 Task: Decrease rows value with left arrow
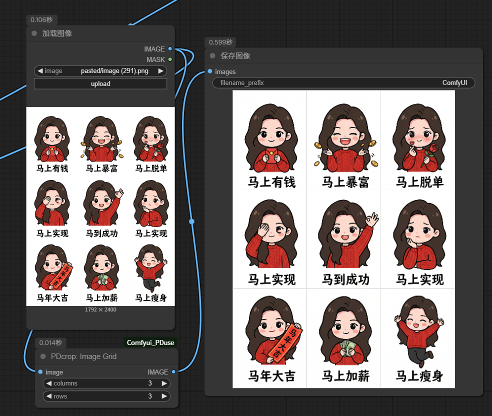49,396
